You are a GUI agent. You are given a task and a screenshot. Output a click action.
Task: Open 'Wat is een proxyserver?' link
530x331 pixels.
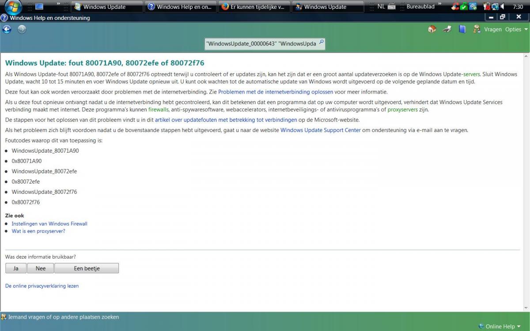pos(38,231)
